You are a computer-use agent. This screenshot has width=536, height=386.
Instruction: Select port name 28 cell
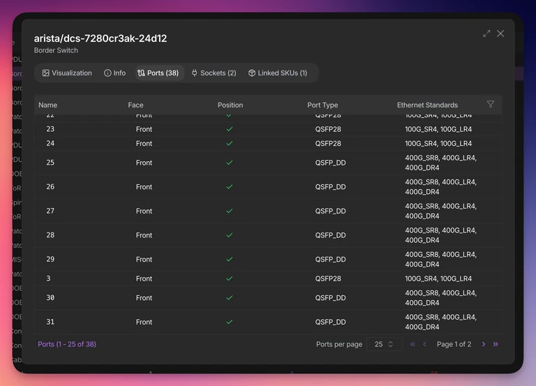tap(50, 235)
